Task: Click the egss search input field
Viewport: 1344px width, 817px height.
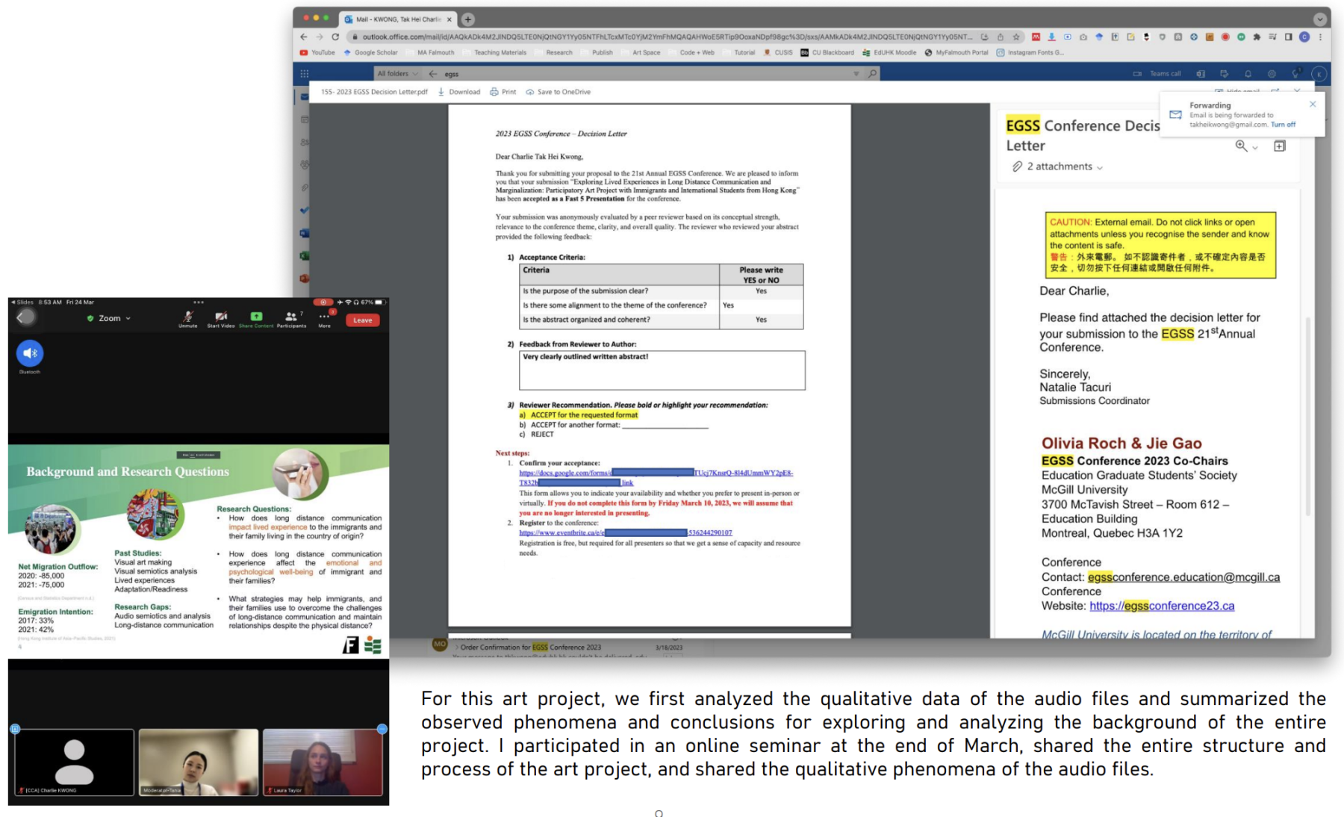Action: pos(642,74)
